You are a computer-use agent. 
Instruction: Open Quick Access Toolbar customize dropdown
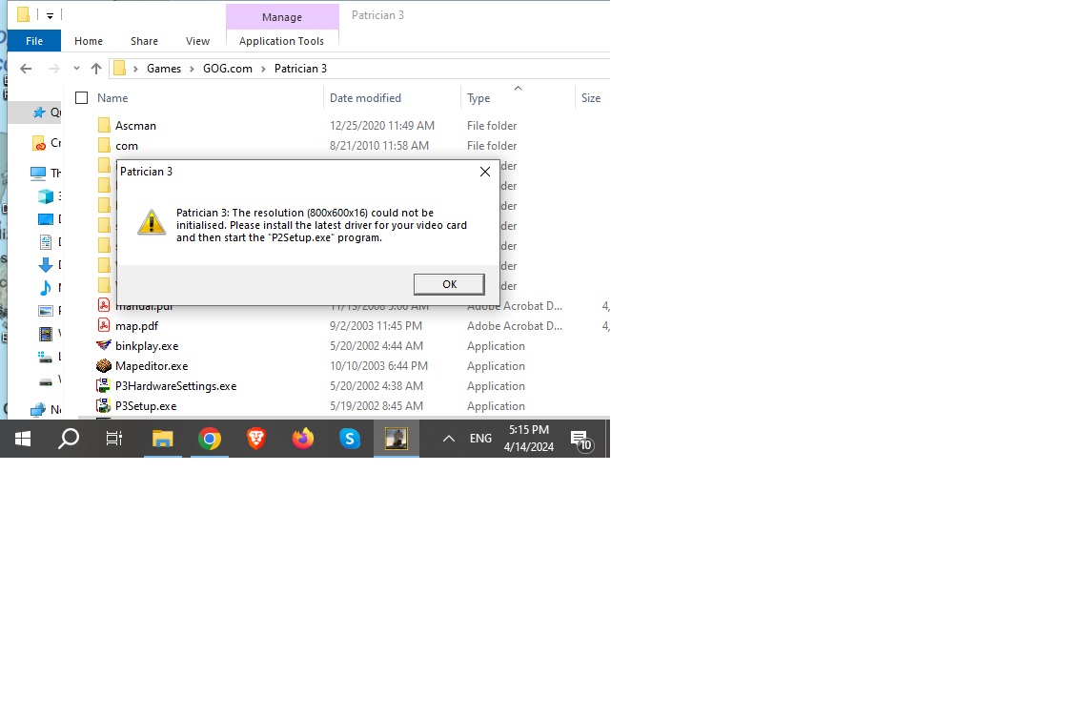(x=50, y=15)
